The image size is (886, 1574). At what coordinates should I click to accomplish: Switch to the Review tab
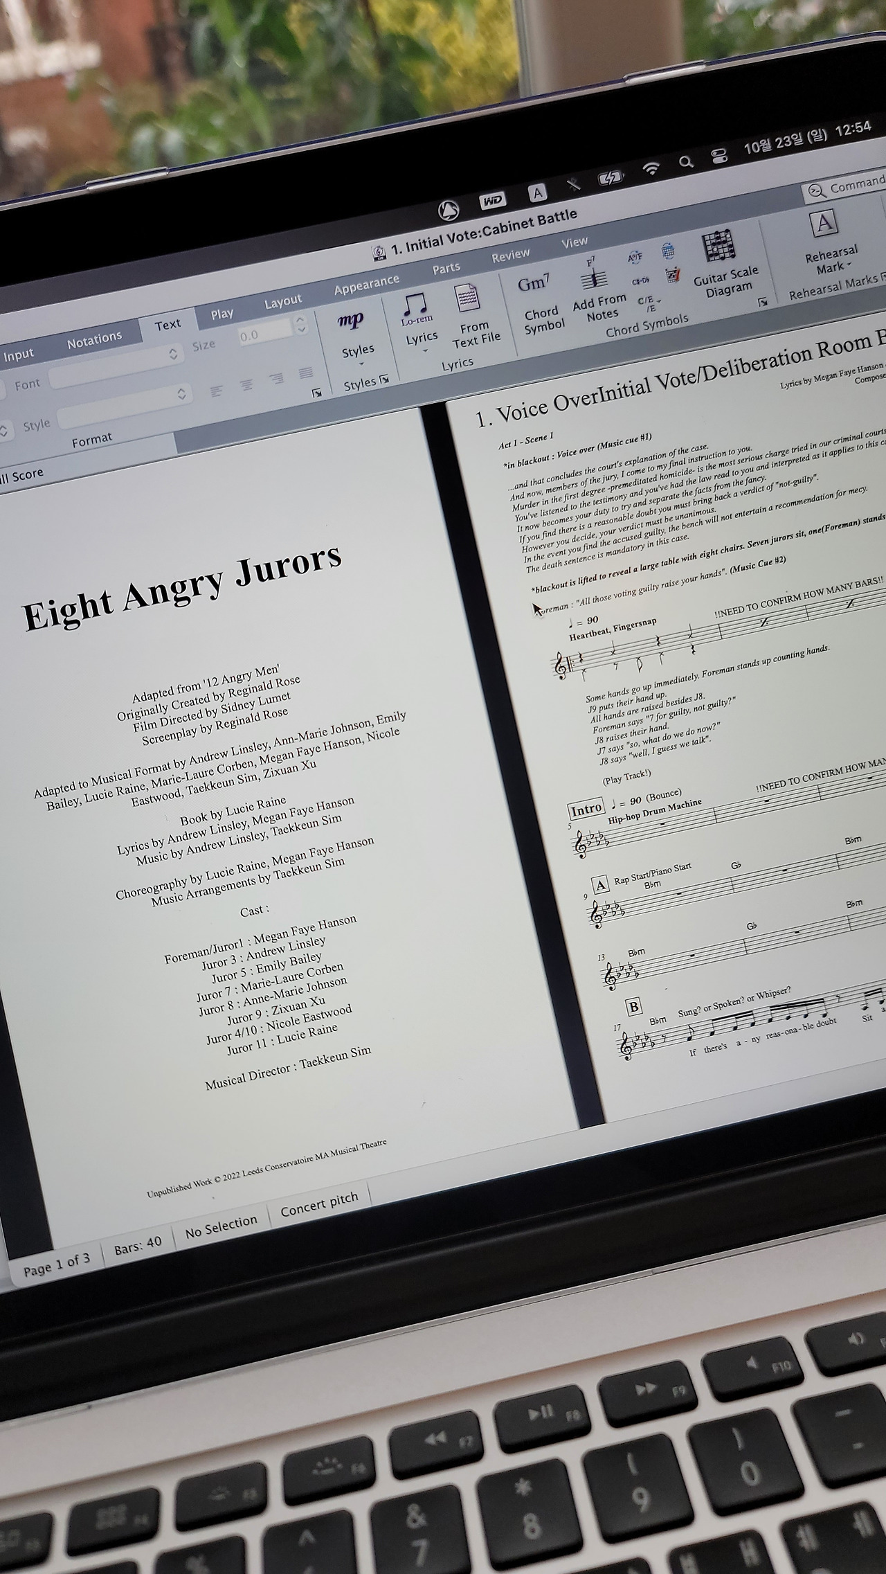pos(510,256)
